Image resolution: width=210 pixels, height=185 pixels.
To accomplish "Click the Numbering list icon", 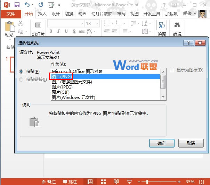I will (119, 23).
